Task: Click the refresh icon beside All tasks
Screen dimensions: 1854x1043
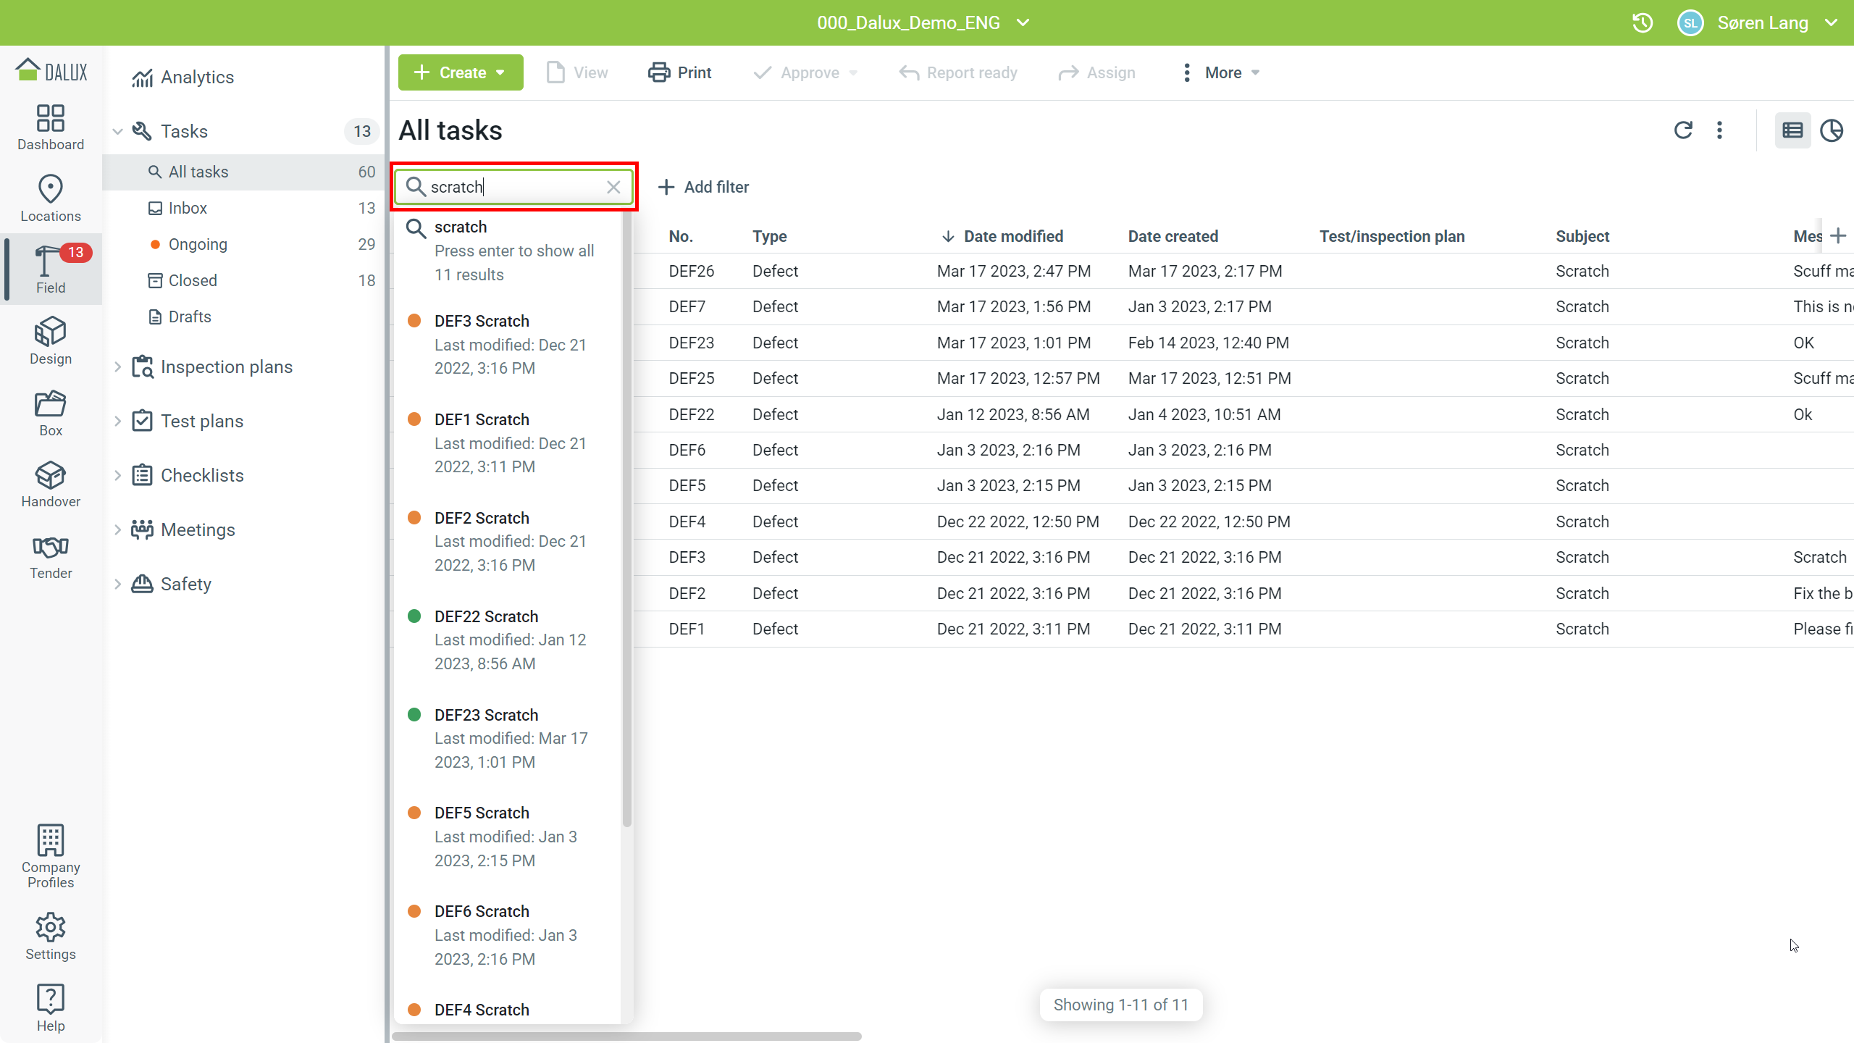Action: click(1683, 130)
